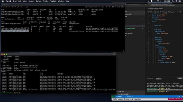183x102 pixels.
Task: Click the 3.deploy breadcrumb segment
Action: (x=155, y=12)
